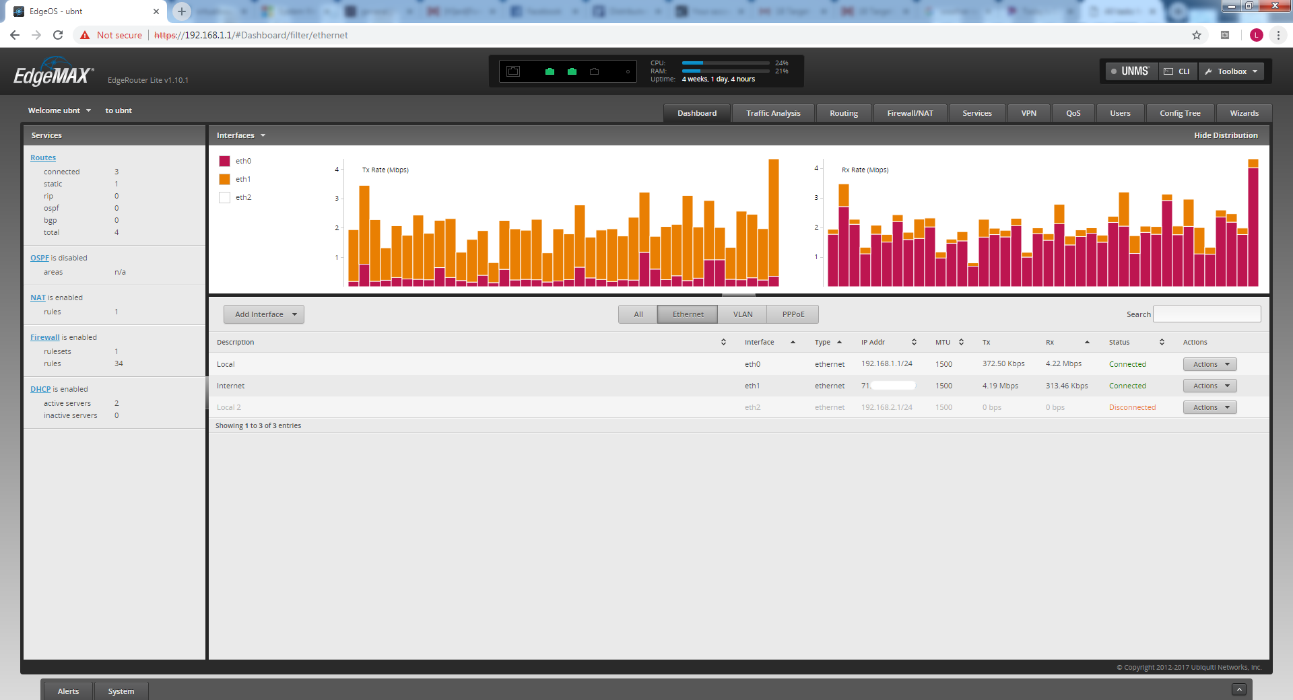
Task: Open the DHCP link in Services
Action: tap(40, 389)
